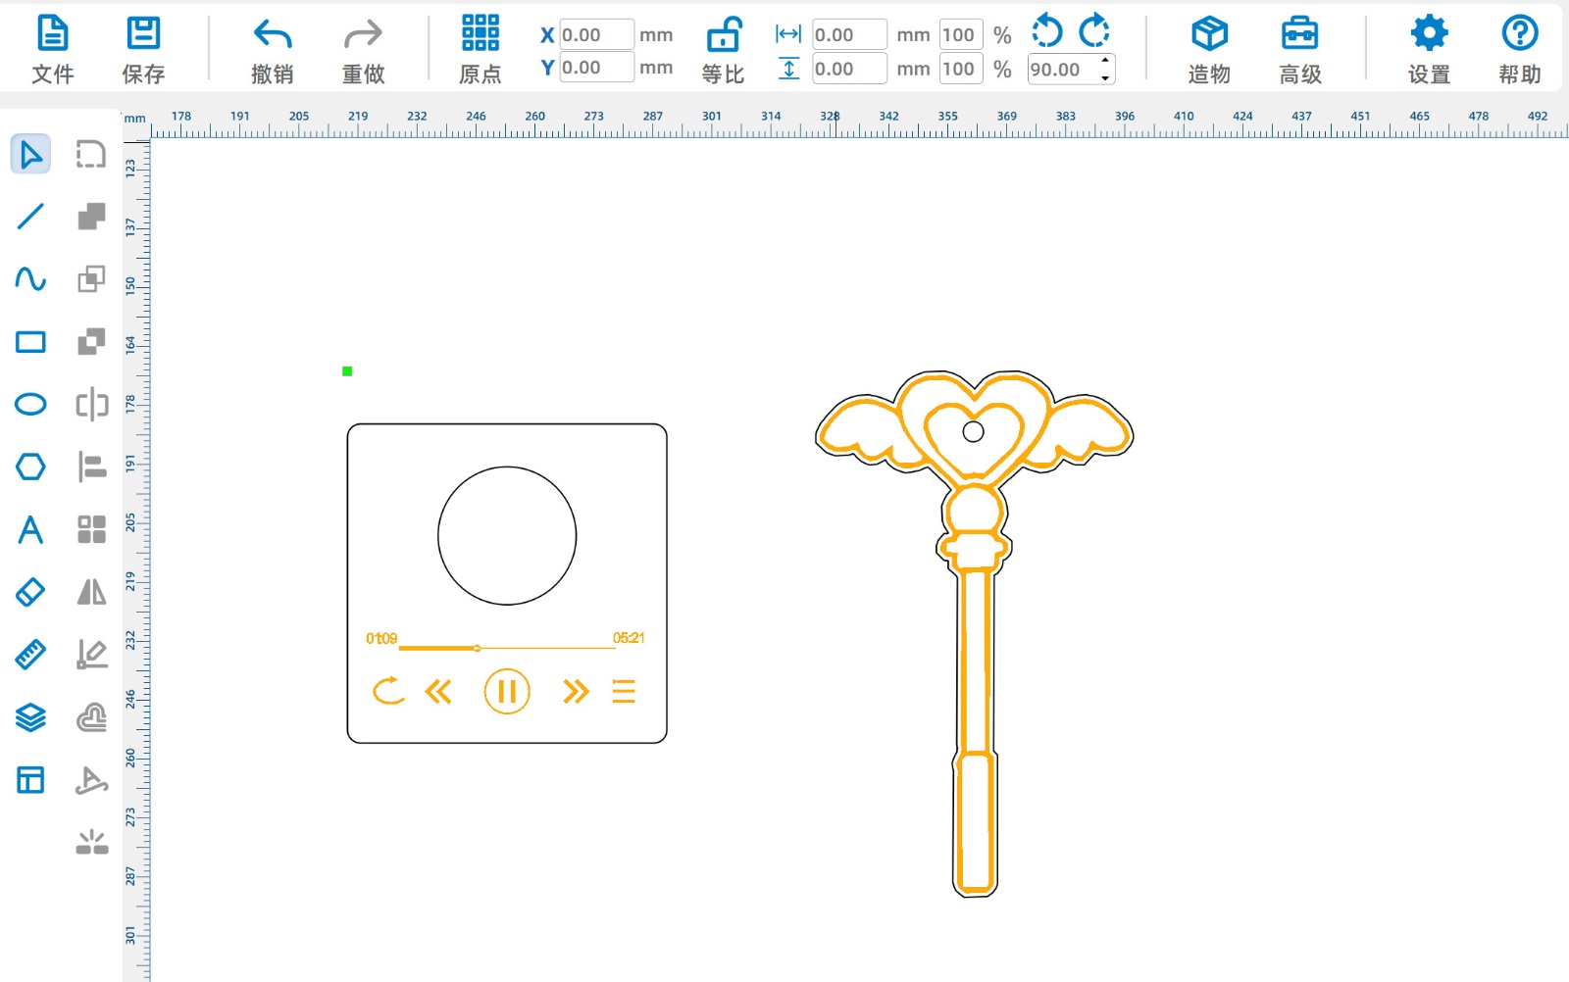This screenshot has height=982, width=1569.
Task: Select the winged heart key graphic
Action: tap(974, 633)
